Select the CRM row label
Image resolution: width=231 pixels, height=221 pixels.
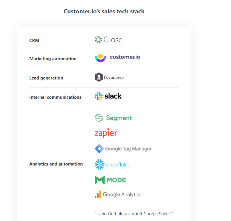(x=34, y=40)
